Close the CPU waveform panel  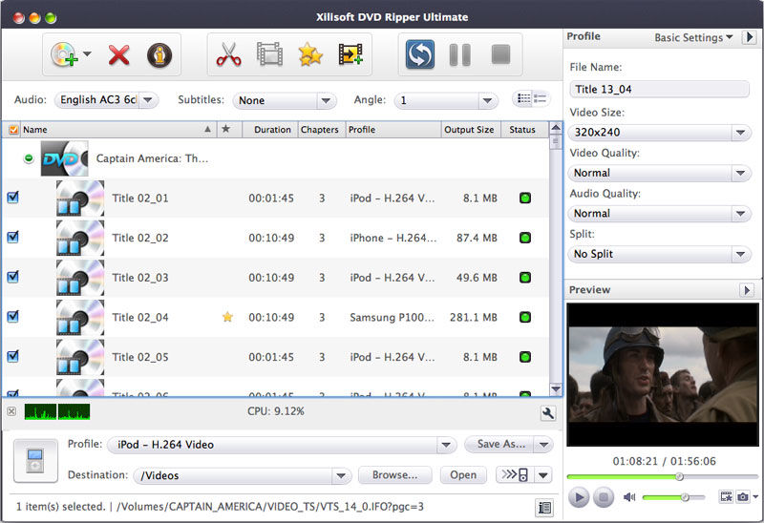tap(11, 411)
